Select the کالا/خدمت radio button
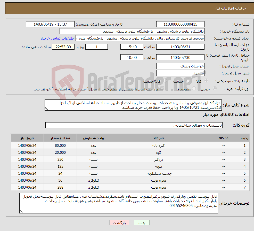254x231 pixels. [165, 81]
